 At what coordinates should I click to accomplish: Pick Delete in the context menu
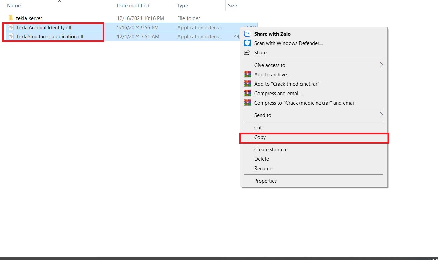pyautogui.click(x=261, y=159)
